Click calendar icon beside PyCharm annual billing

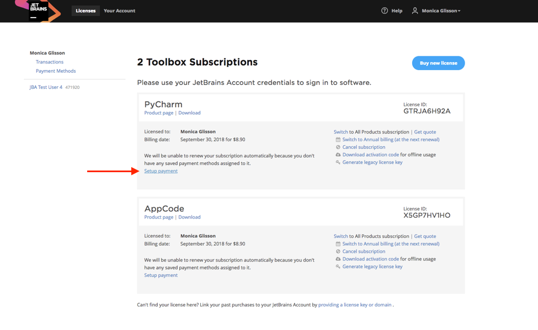click(x=338, y=140)
